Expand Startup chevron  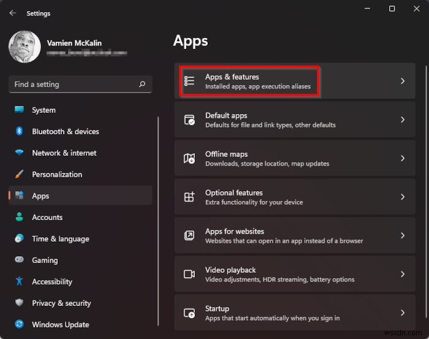(x=403, y=313)
